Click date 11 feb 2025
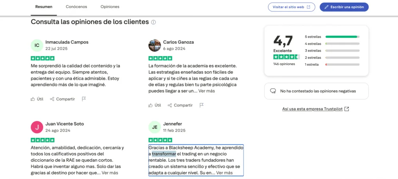Viewport: 398px width, 179px height. [x=174, y=131]
